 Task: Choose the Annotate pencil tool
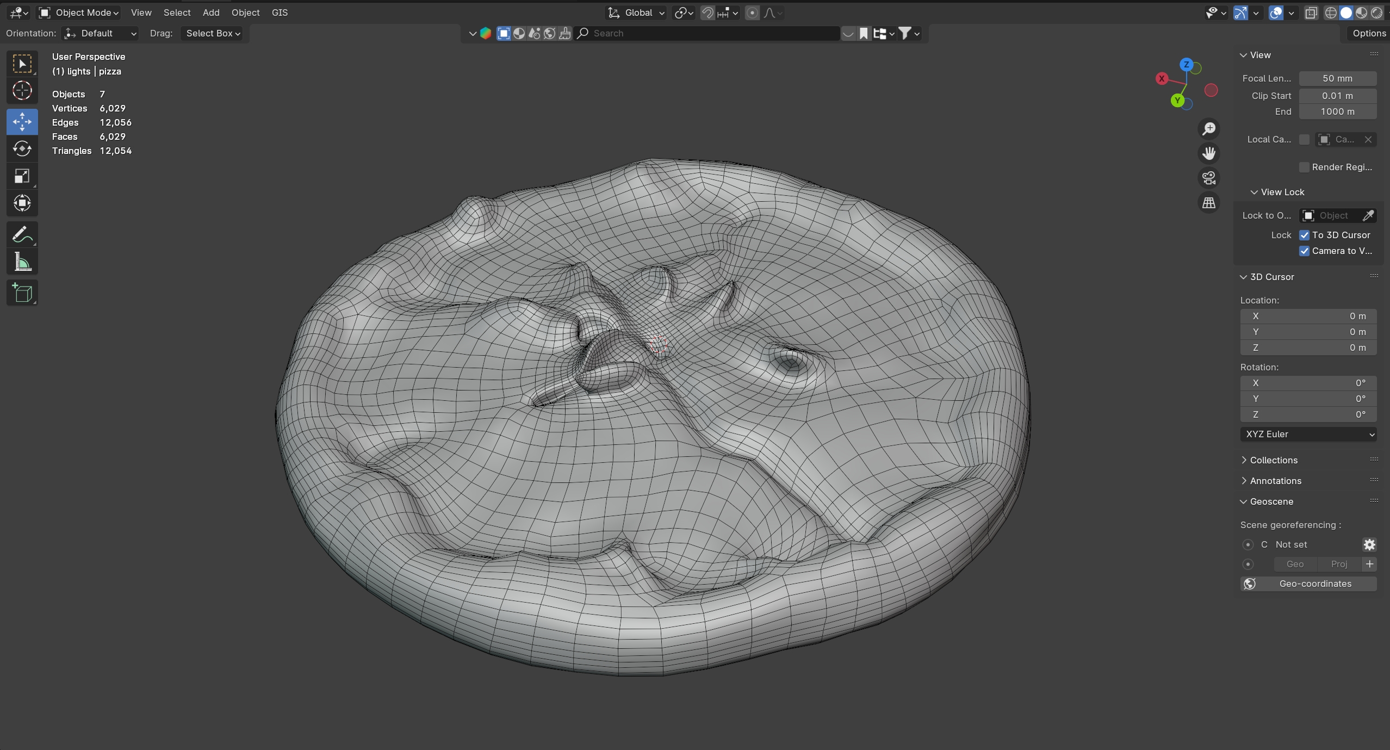point(22,235)
